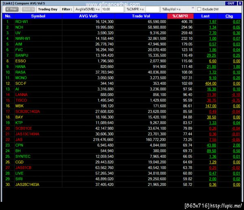Click AVG Vol5 value 219,476,660
Viewport: 244px width, 210px height.
click(x=103, y=140)
